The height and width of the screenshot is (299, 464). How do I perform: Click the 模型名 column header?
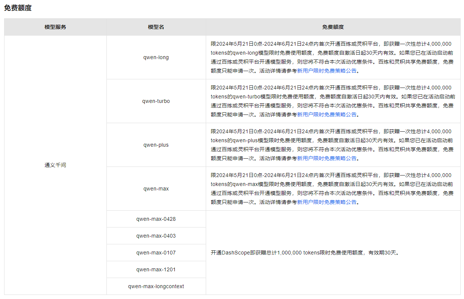click(156, 27)
